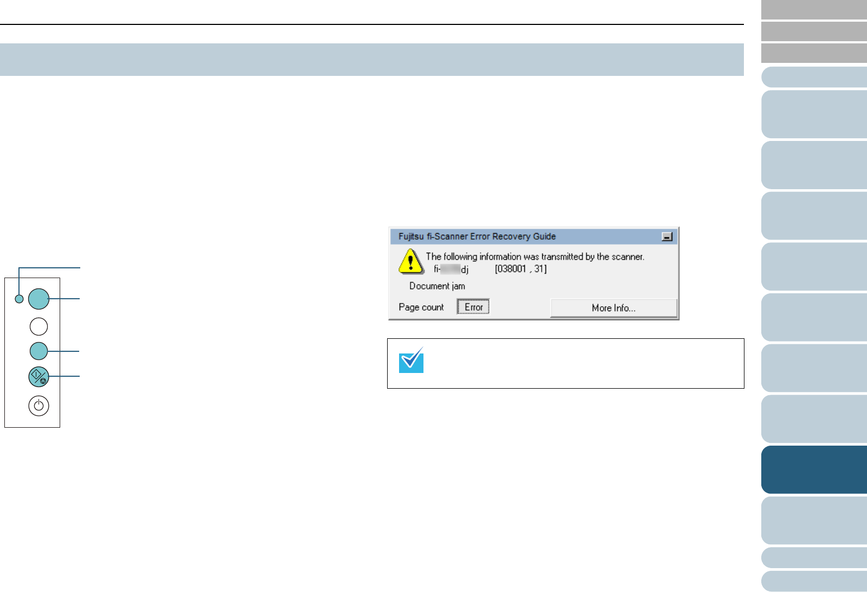Click the small LED indicator circle
This screenshot has height=592, width=867.
(x=19, y=299)
